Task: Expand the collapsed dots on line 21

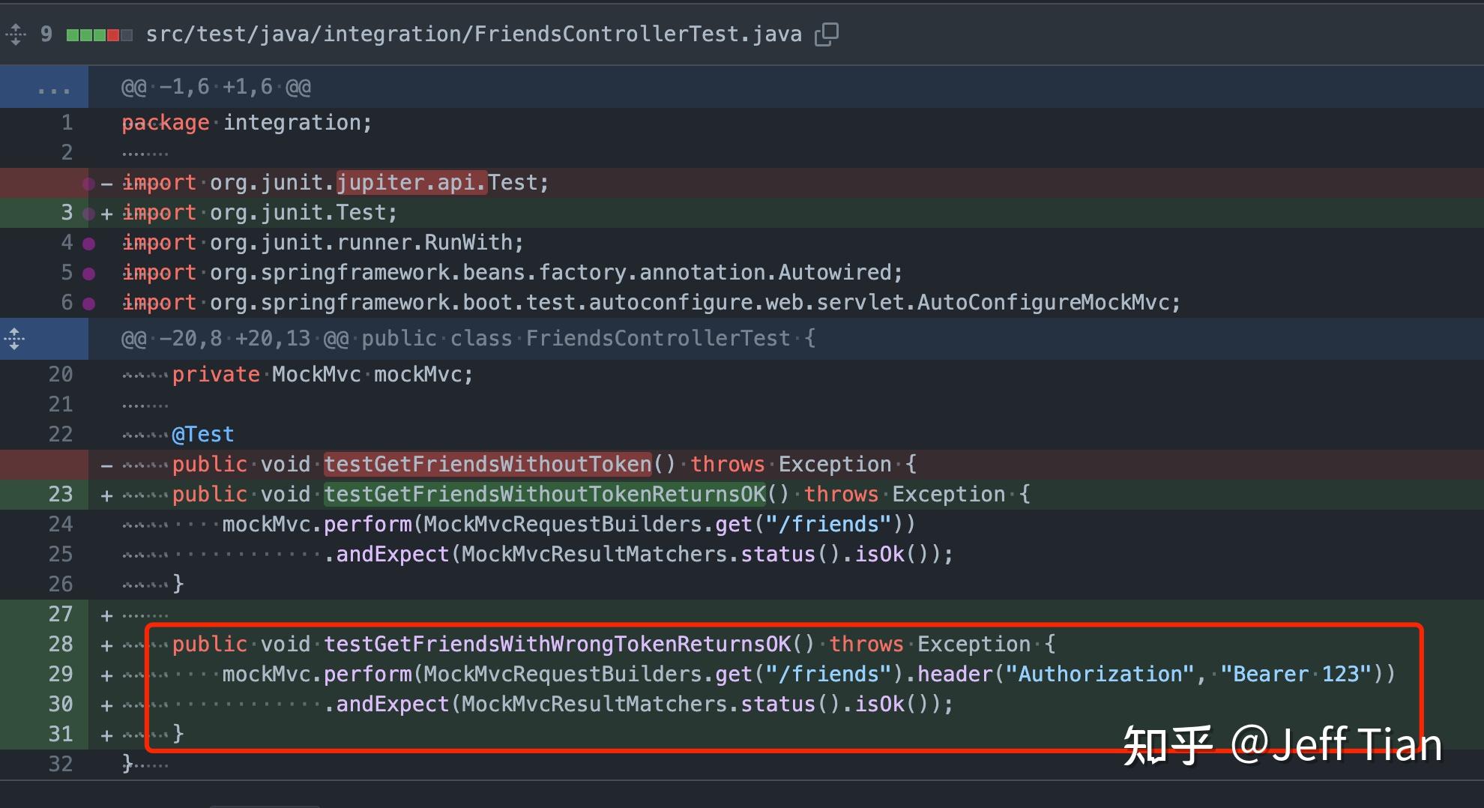Action: click(x=144, y=404)
